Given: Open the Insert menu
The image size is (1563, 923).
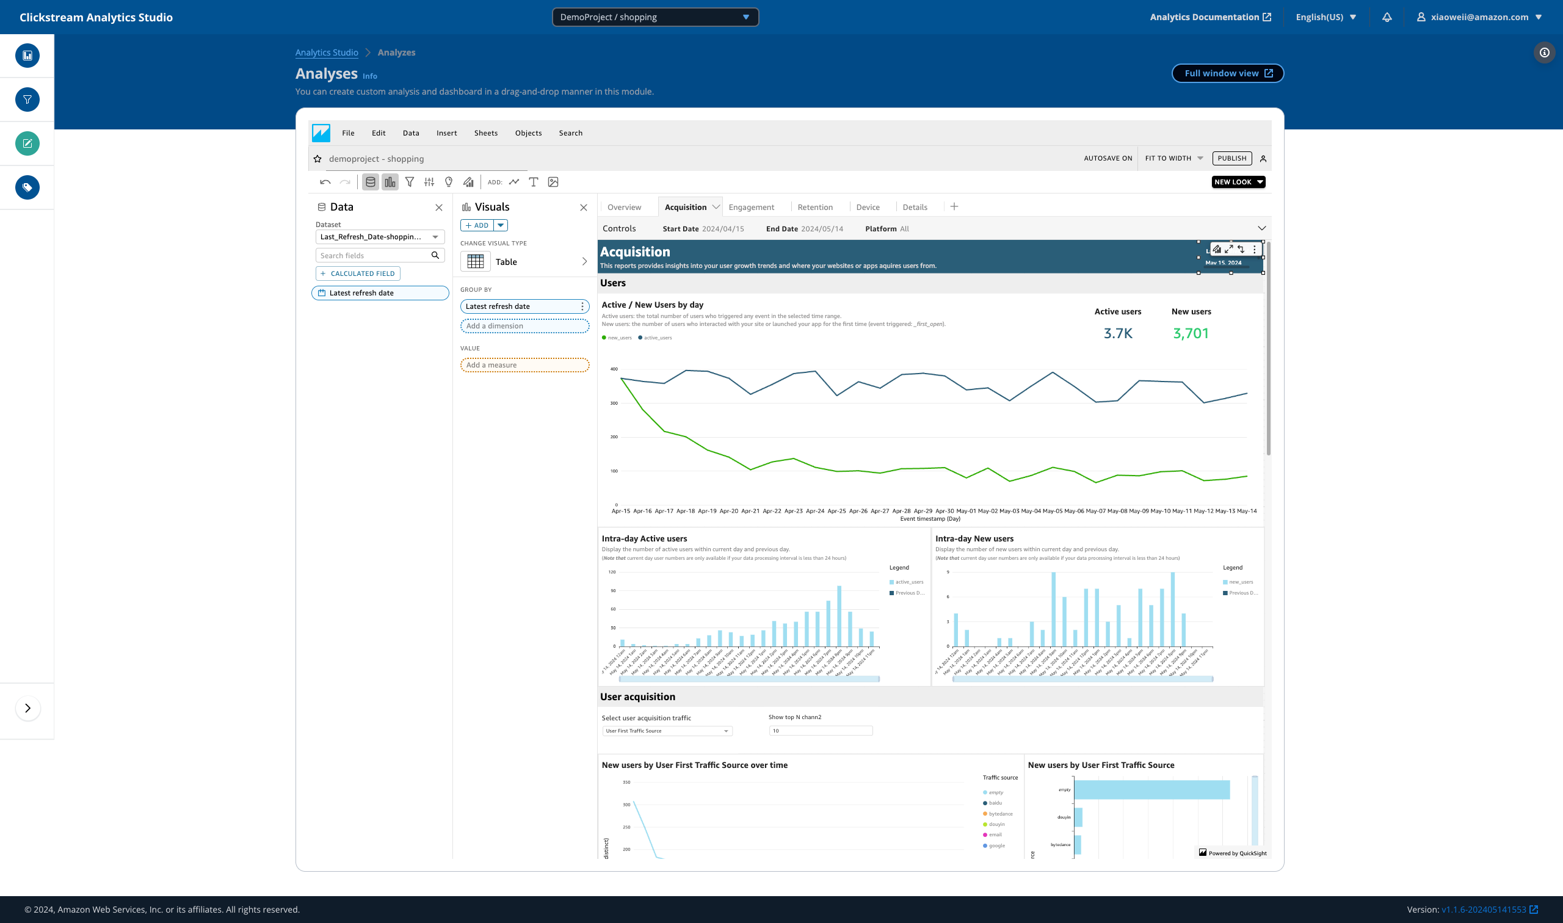Looking at the screenshot, I should [446, 133].
